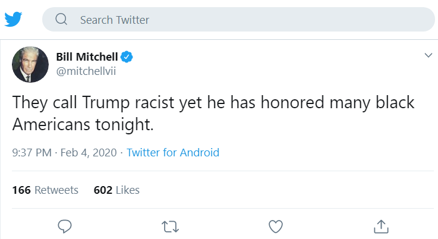438x239 pixels.
Task: Share the tweet via upload icon
Action: [x=380, y=226]
